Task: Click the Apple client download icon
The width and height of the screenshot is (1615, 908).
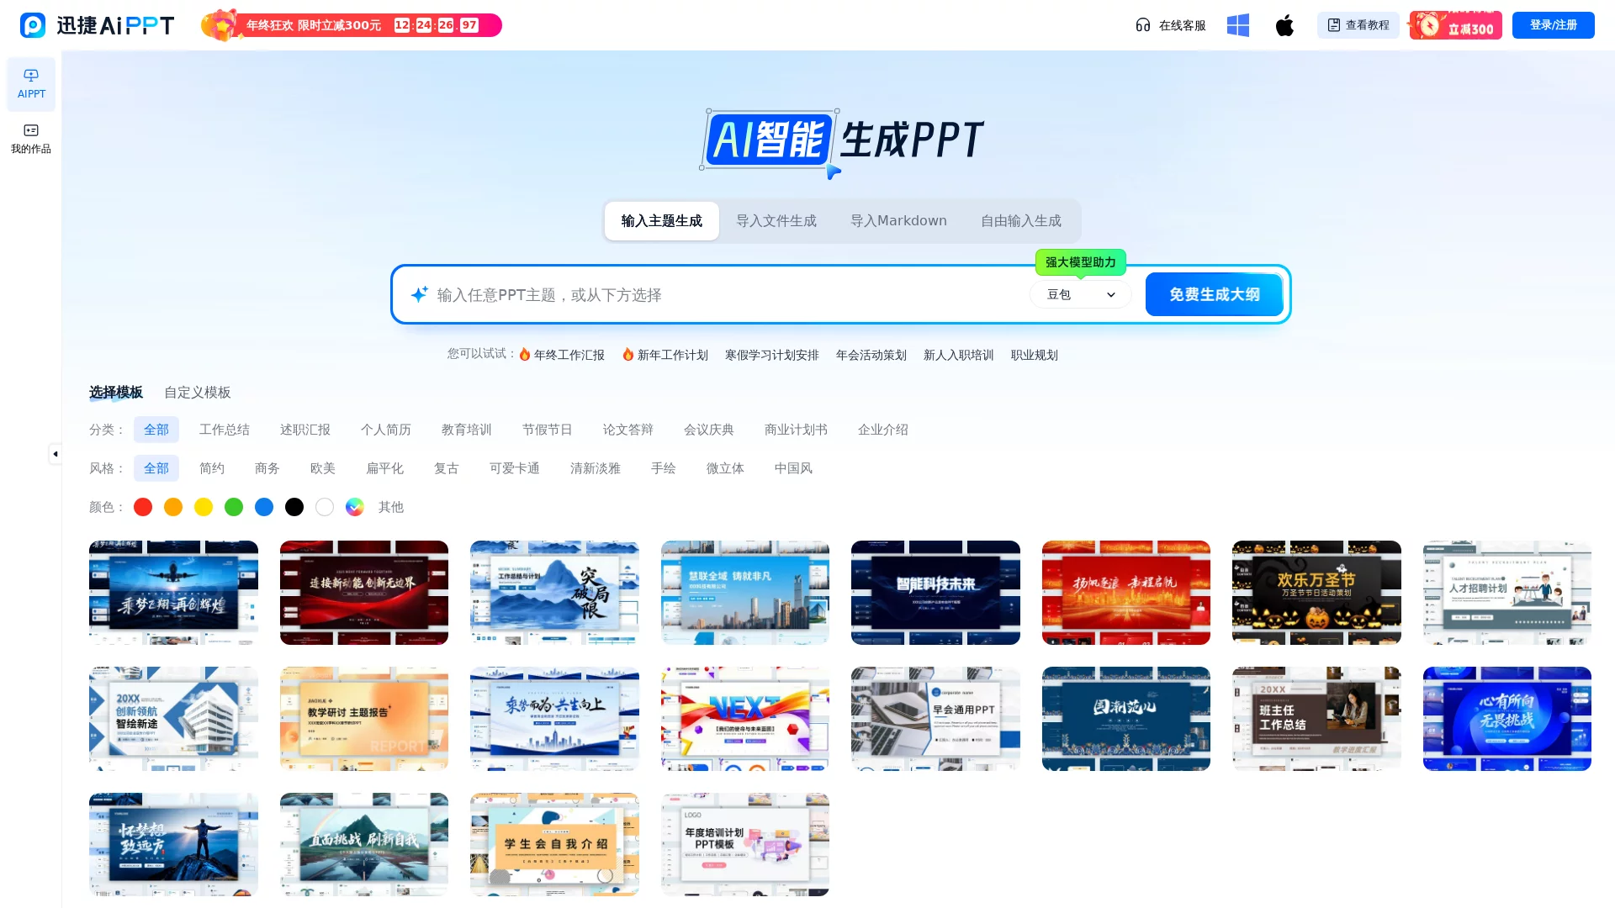Action: tap(1284, 25)
